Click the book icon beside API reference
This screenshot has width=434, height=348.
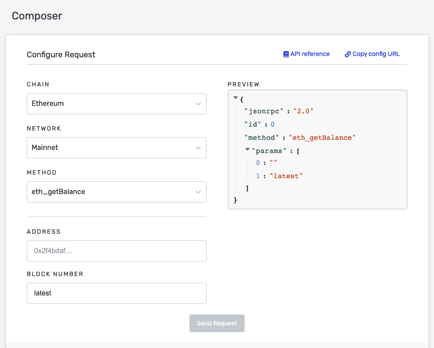click(x=286, y=54)
